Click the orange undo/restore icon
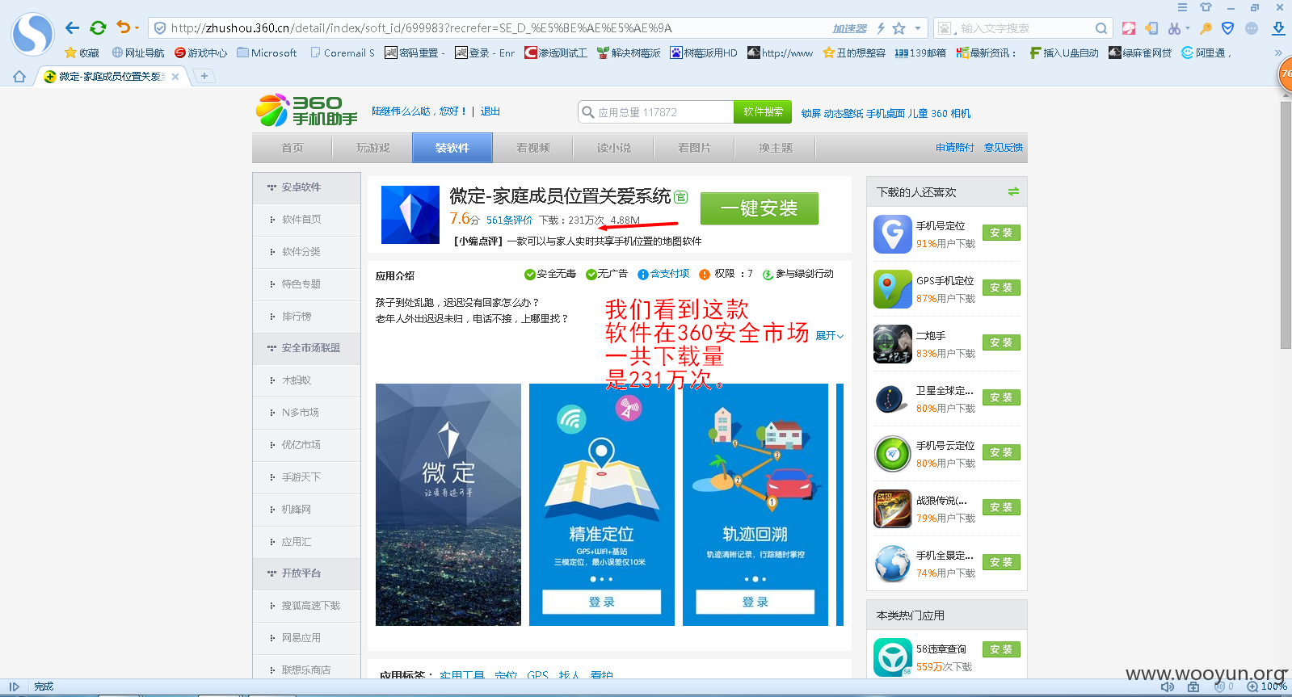This screenshot has height=697, width=1292. (x=123, y=27)
